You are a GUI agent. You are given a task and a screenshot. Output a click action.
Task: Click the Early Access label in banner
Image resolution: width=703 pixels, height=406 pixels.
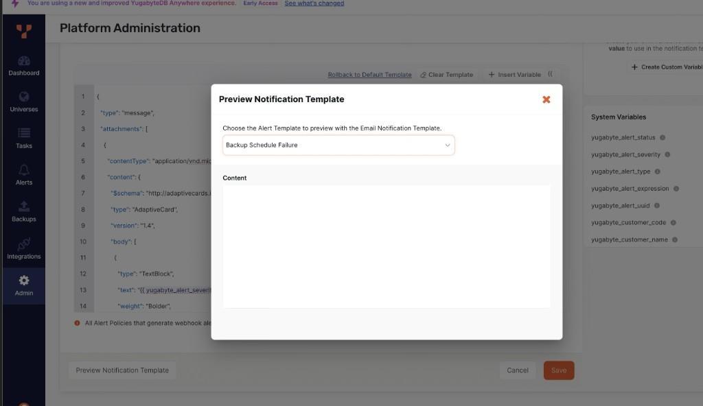point(260,3)
